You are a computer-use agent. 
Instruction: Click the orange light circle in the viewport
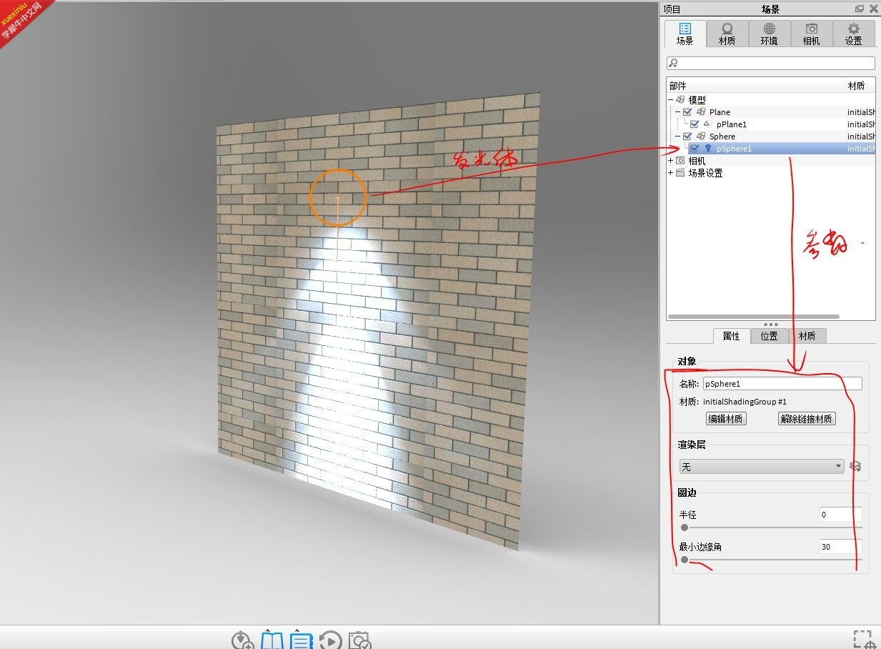pyautogui.click(x=338, y=198)
